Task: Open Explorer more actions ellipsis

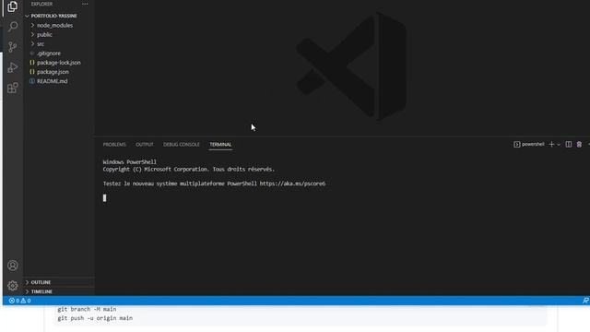Action: click(x=85, y=4)
